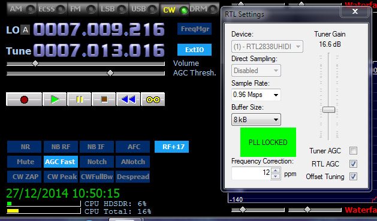This screenshot has height=221, width=377.
Task: Start playback with the green Play button
Action: 55,99
